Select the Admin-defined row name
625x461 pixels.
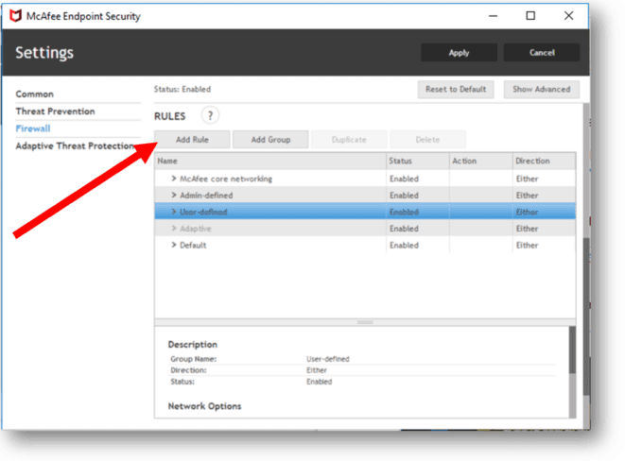pos(206,196)
